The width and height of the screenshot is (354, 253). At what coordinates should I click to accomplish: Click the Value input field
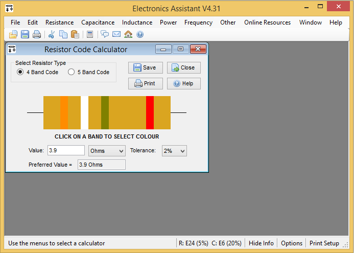pyautogui.click(x=66, y=150)
